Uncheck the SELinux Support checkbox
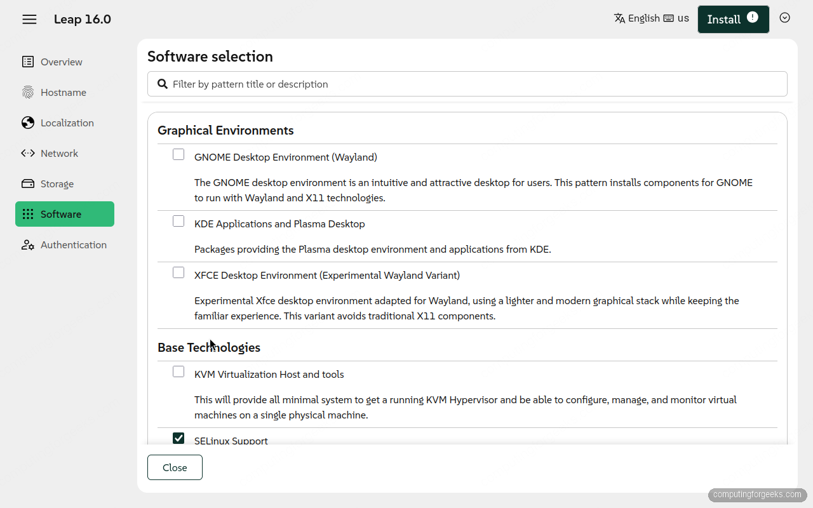Screen dimensions: 813x508 (178, 438)
